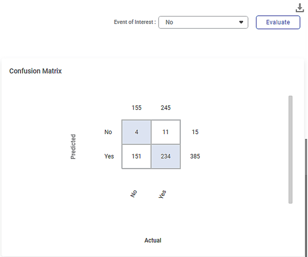Screen dimensions: 308x257
Task: Click the Evaluate button
Action: (x=278, y=22)
